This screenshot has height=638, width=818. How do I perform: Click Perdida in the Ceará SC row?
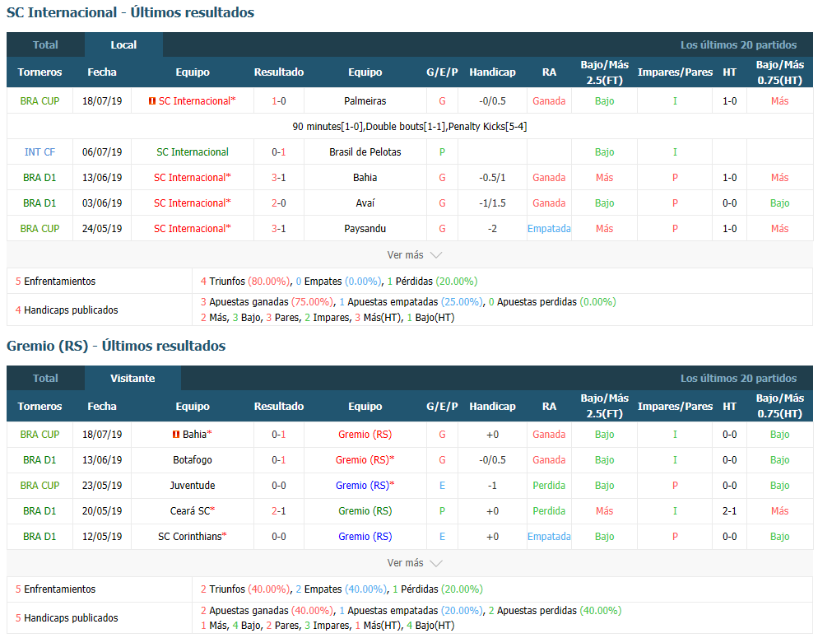pos(549,511)
